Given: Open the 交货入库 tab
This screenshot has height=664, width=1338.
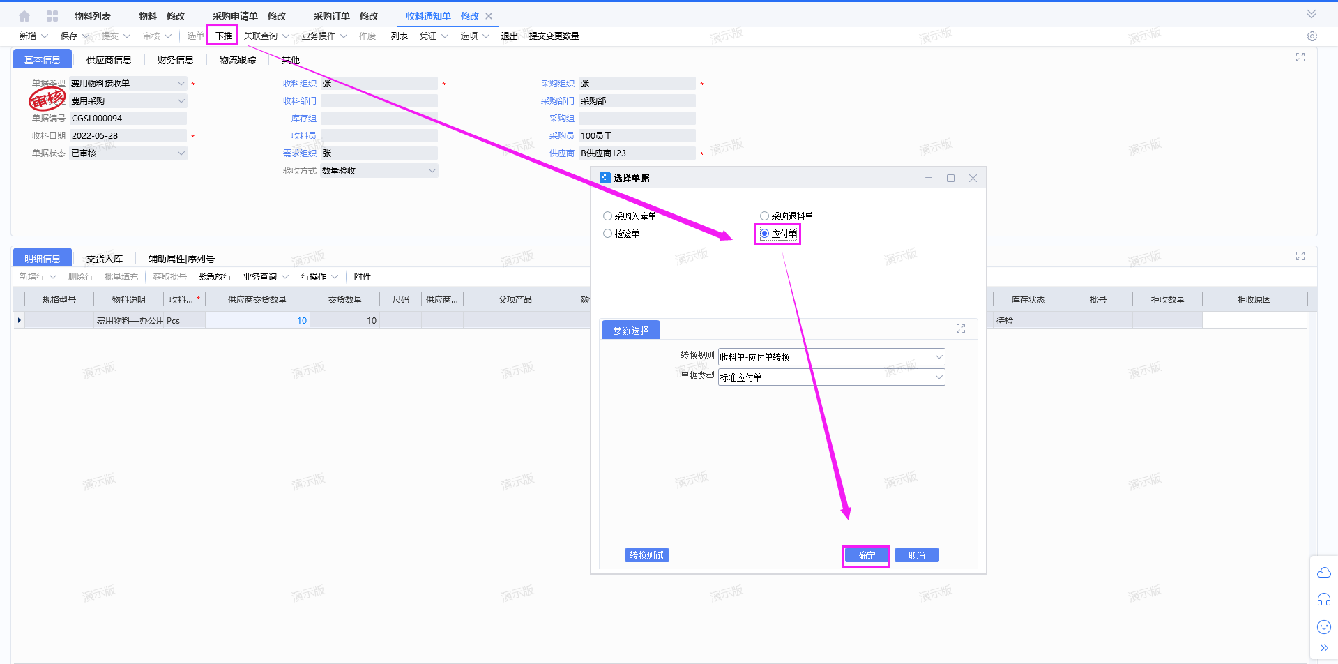Looking at the screenshot, I should point(104,259).
